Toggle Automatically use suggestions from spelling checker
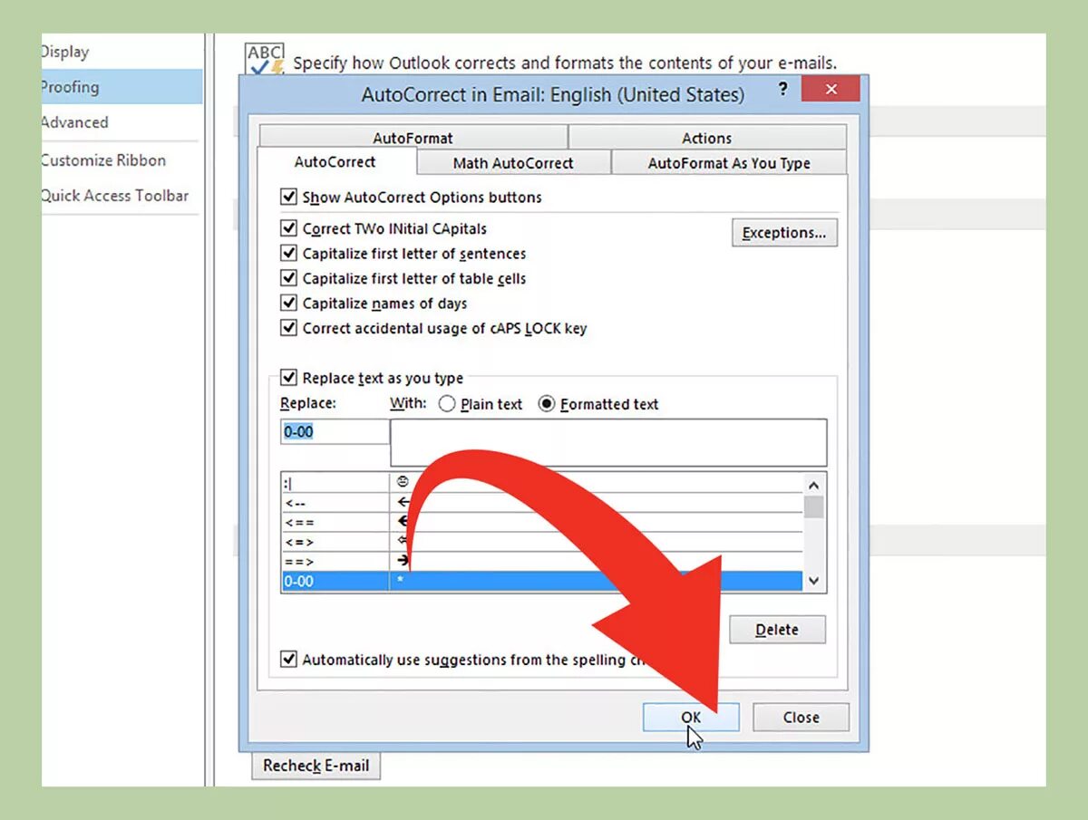This screenshot has width=1088, height=820. 289,660
